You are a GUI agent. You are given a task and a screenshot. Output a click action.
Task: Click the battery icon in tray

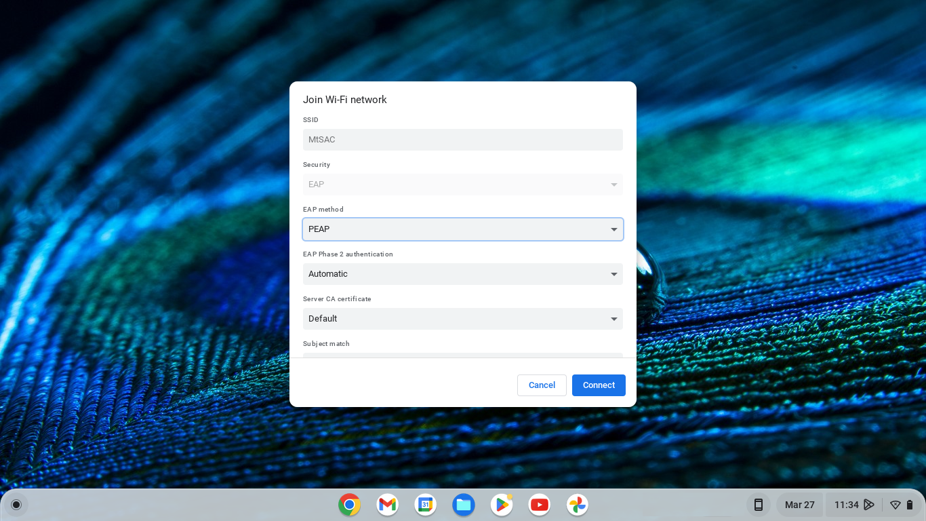coord(910,505)
